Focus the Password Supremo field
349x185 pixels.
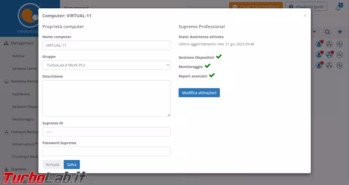(x=106, y=151)
